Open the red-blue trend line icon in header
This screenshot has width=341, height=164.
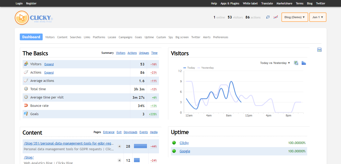pos(276,17)
